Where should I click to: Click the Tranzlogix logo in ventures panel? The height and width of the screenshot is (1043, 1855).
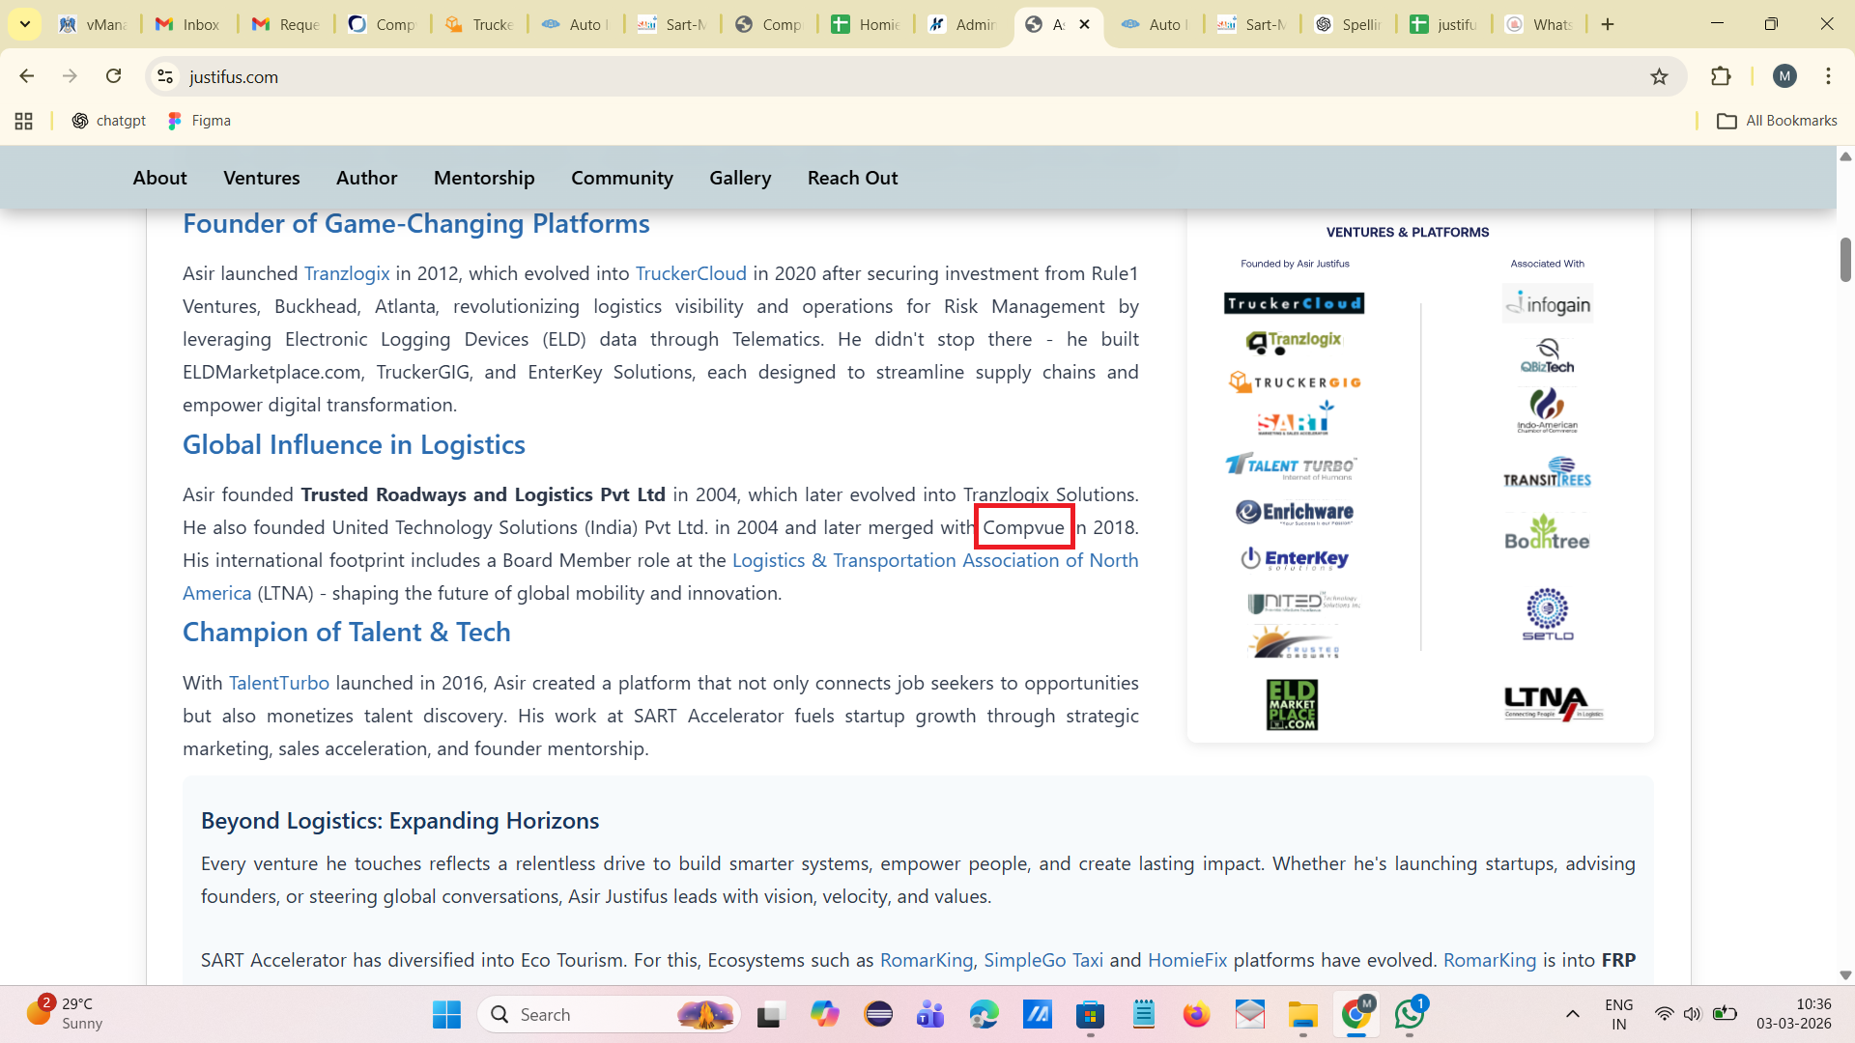pyautogui.click(x=1294, y=341)
